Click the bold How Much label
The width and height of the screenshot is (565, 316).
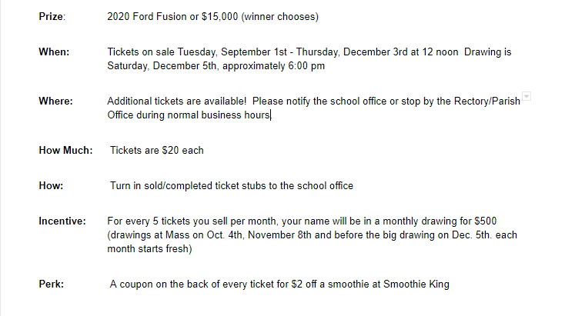(x=65, y=150)
